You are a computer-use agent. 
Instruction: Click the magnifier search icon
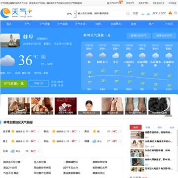(x=128, y=13)
